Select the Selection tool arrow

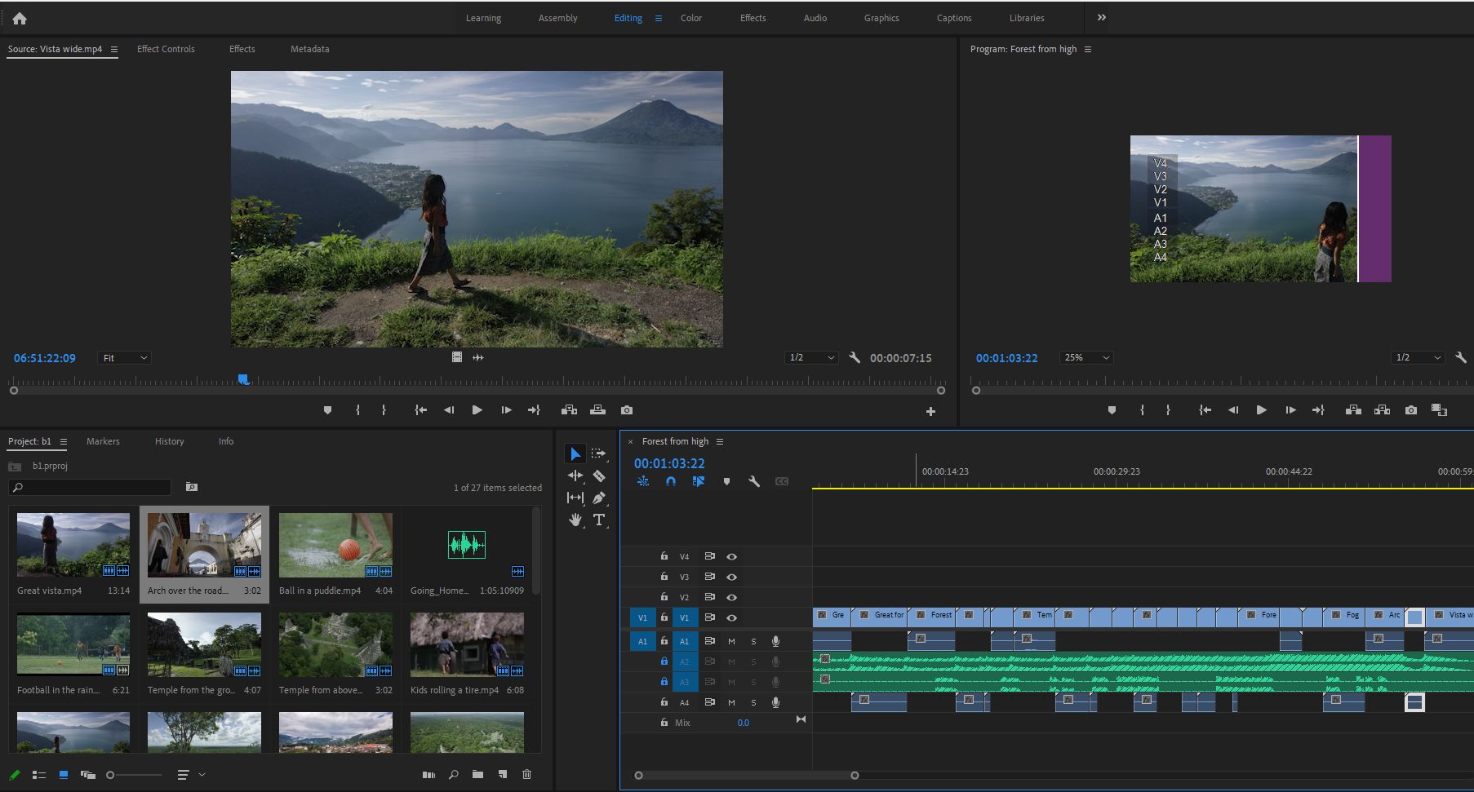pos(575,454)
